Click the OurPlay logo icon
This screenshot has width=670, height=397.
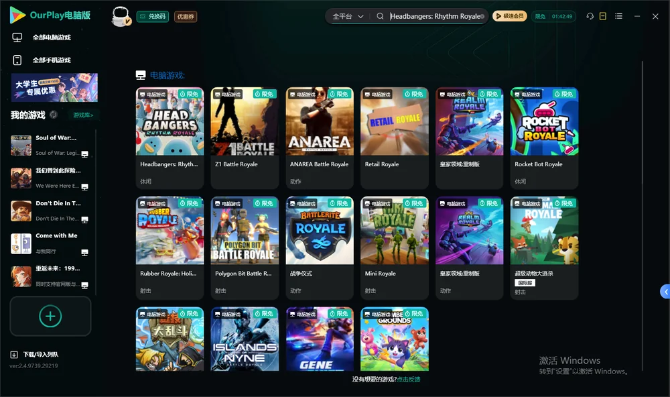pyautogui.click(x=17, y=15)
